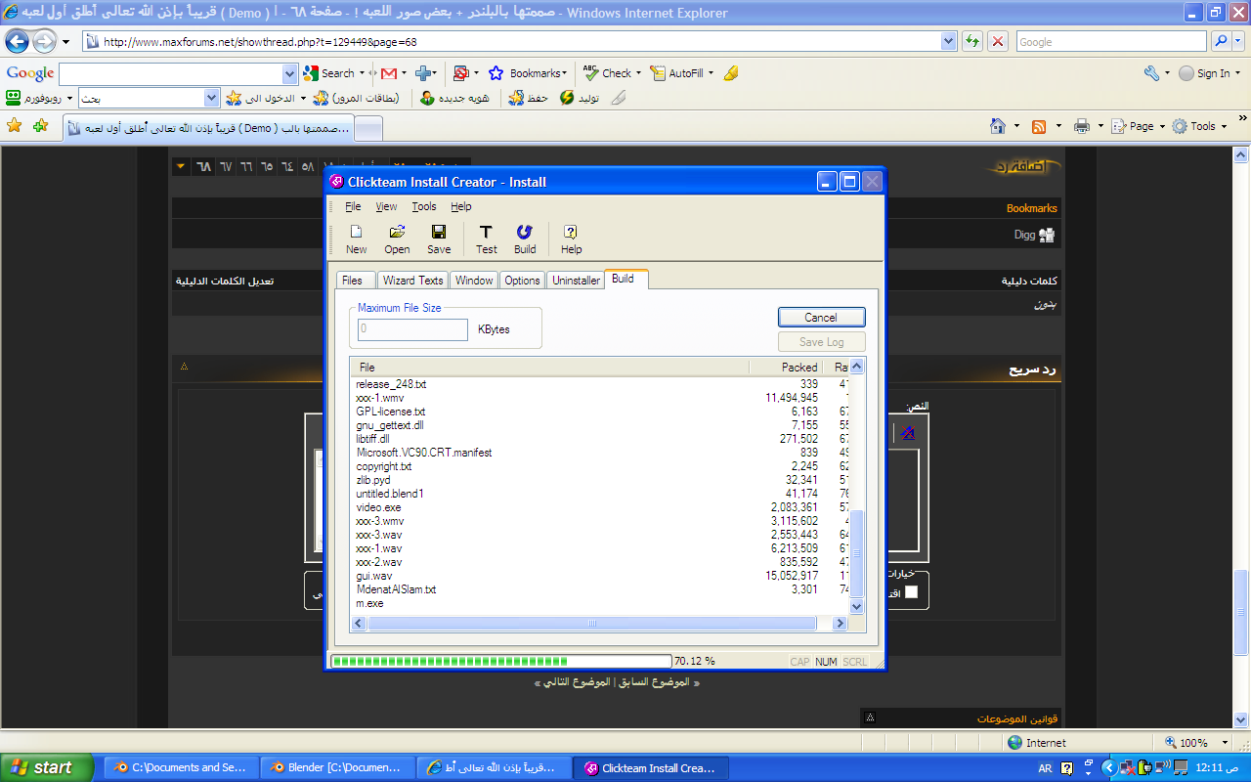Expand the Tools menu in IE command bar
Screen dimensions: 1251x782
1224,126
